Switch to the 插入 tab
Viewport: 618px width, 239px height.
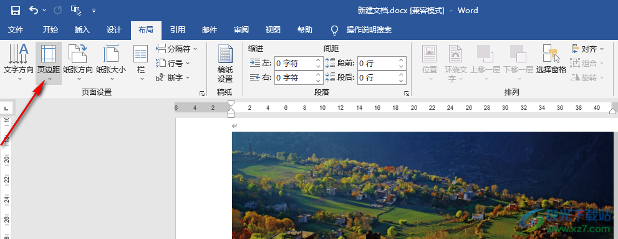pyautogui.click(x=82, y=30)
